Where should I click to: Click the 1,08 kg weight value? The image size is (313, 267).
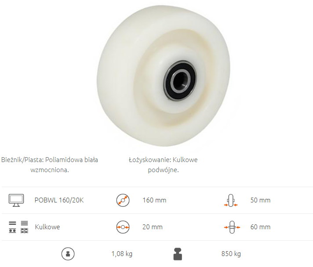pos(122,254)
